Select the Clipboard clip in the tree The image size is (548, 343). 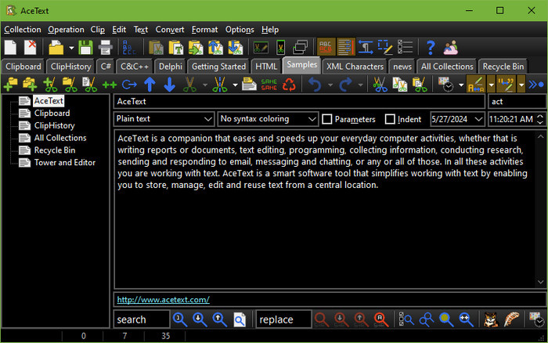tap(52, 114)
